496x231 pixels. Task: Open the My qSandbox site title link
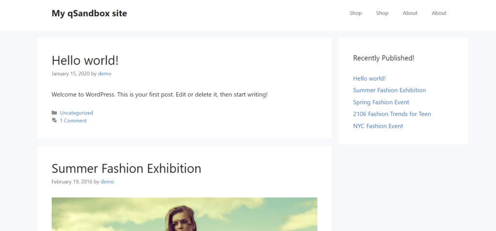(x=89, y=13)
